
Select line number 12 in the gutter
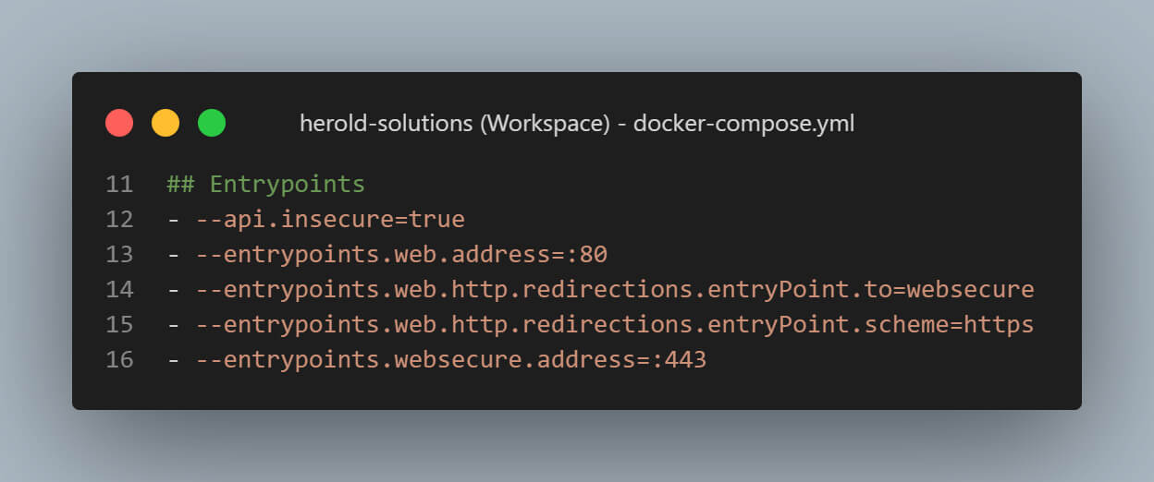[x=119, y=219]
